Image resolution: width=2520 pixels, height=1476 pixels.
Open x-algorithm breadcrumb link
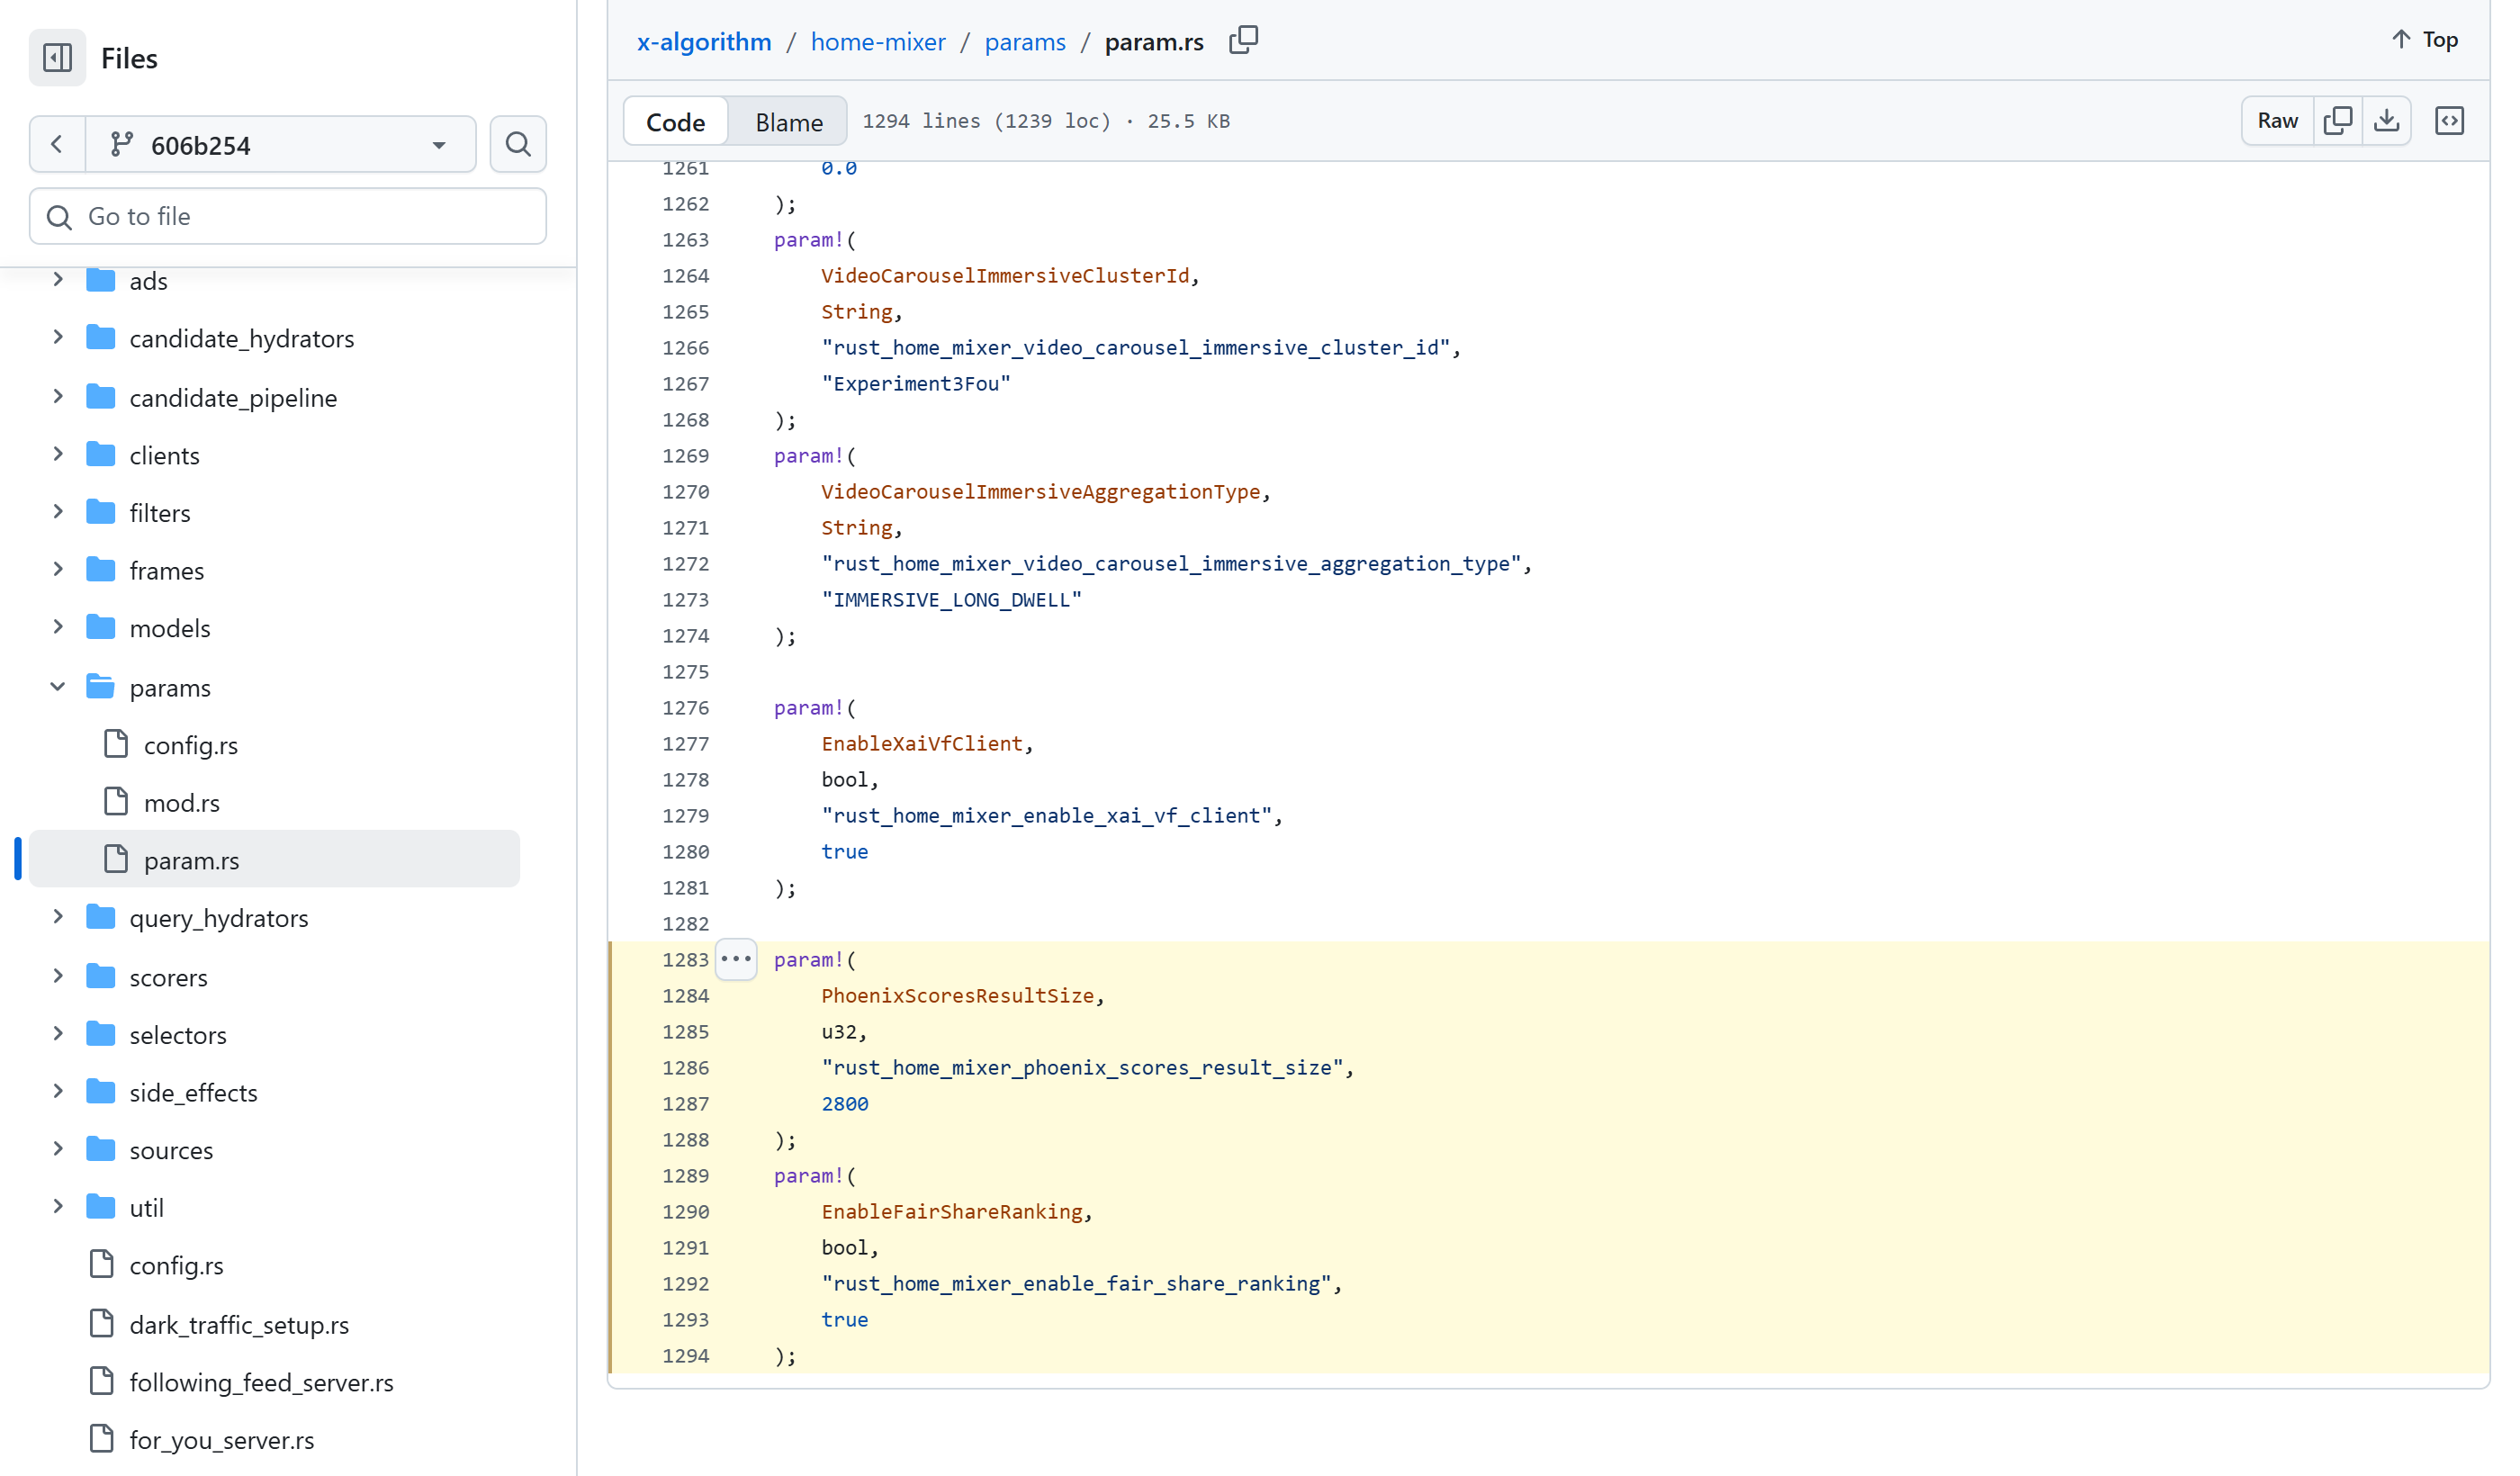pyautogui.click(x=704, y=42)
